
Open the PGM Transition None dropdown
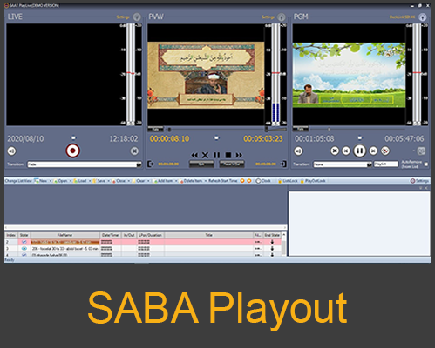point(343,164)
